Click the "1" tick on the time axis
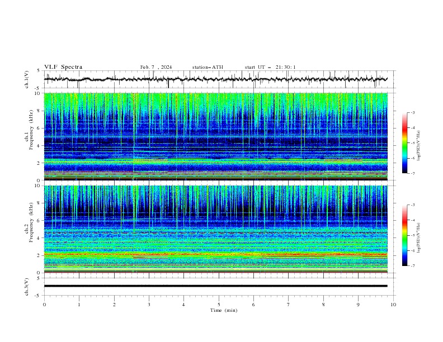Image resolution: width=443 pixels, height=342 pixels. 79,305
